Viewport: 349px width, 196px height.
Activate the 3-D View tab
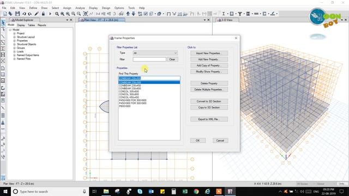(227, 20)
